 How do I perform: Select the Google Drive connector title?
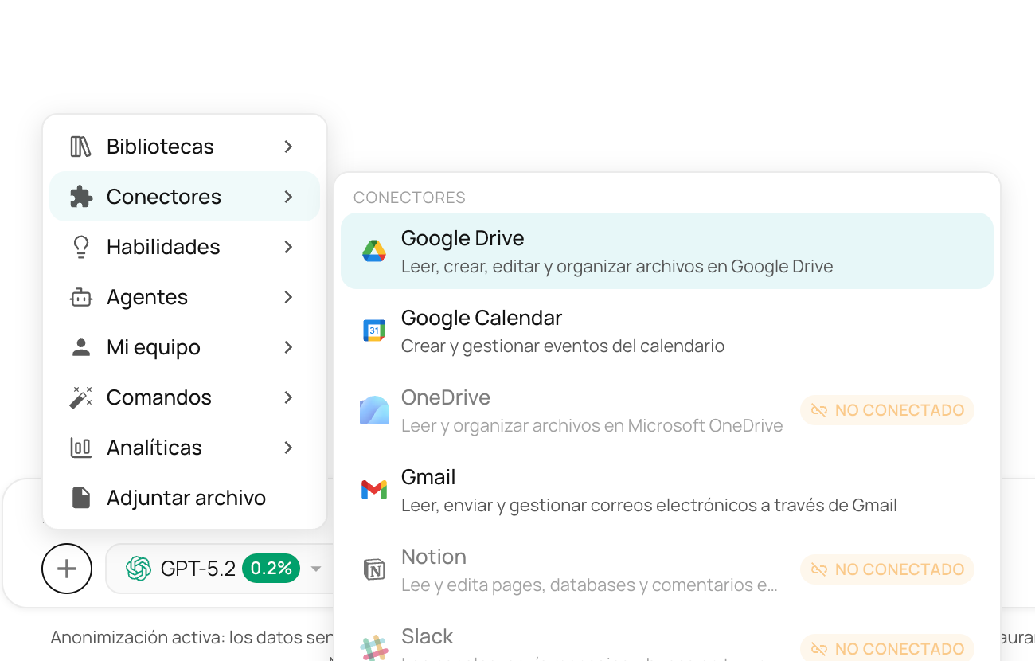pos(463,238)
